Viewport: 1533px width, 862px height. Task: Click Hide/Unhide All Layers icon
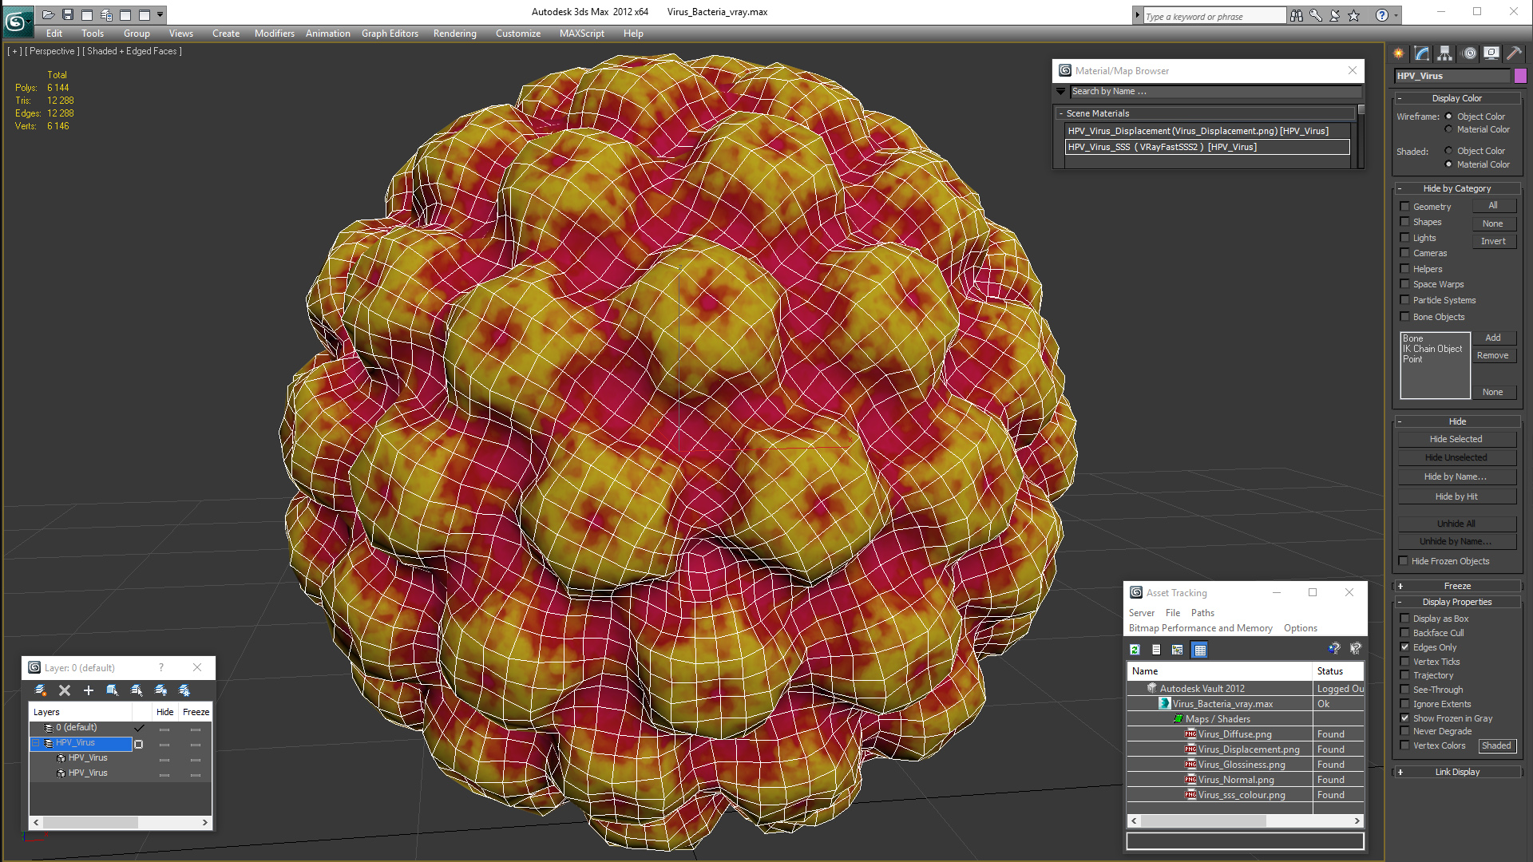[160, 690]
